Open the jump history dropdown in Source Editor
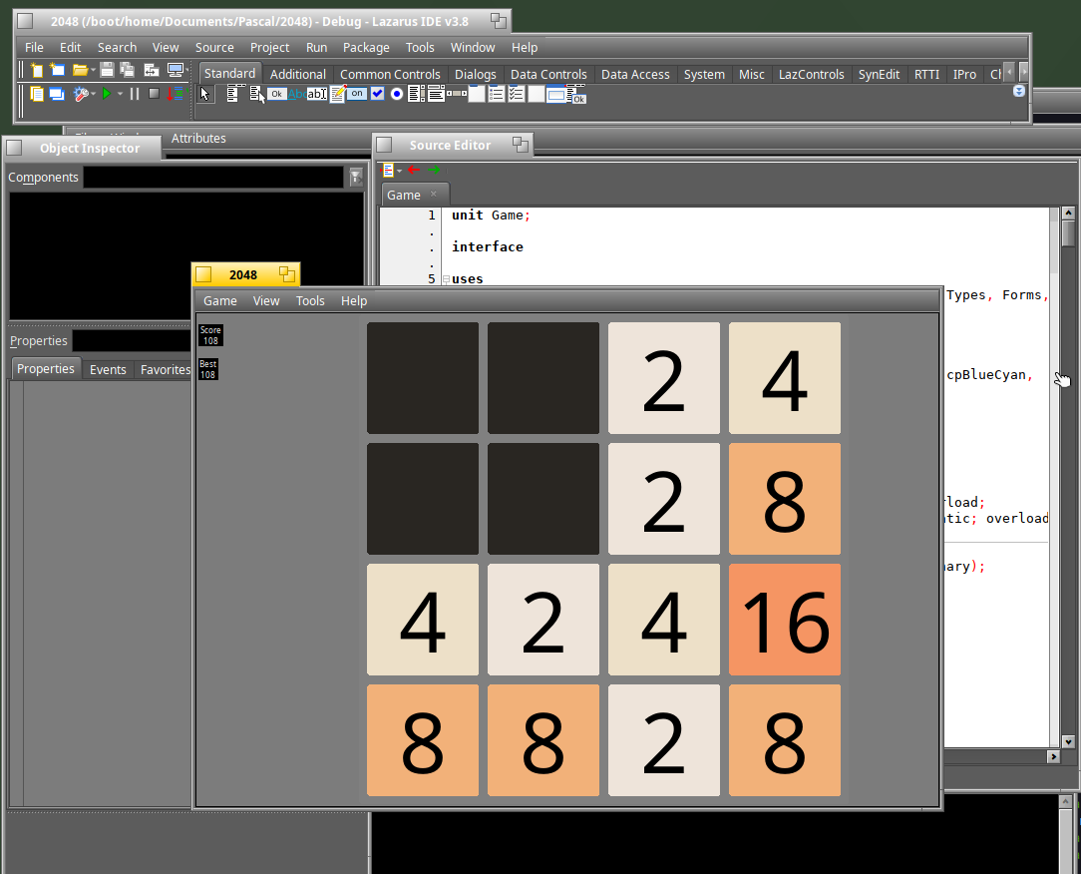Viewport: 1081px width, 874px height. (x=399, y=171)
